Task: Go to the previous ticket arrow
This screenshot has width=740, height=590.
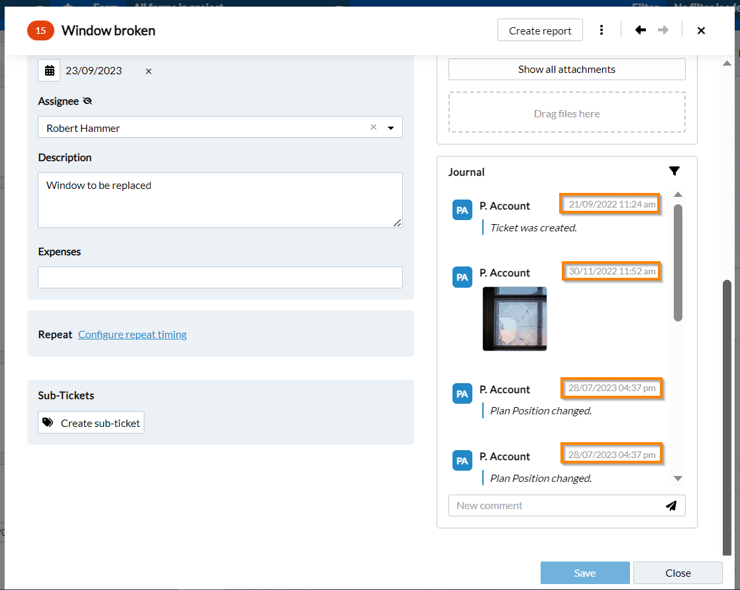Action: click(640, 30)
